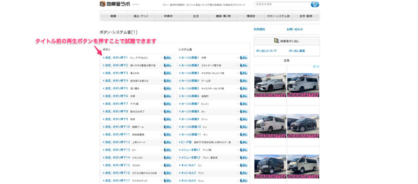Open the 声素材 menu item

(168, 16)
